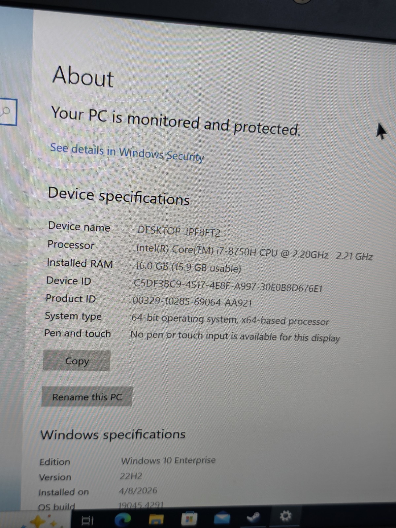This screenshot has height=528, width=396.
Task: Select the version value 22H2
Action: coord(131,476)
